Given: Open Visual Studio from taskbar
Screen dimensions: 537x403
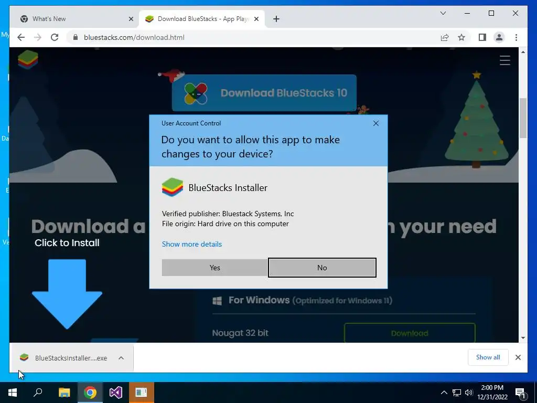Looking at the screenshot, I should (x=116, y=393).
